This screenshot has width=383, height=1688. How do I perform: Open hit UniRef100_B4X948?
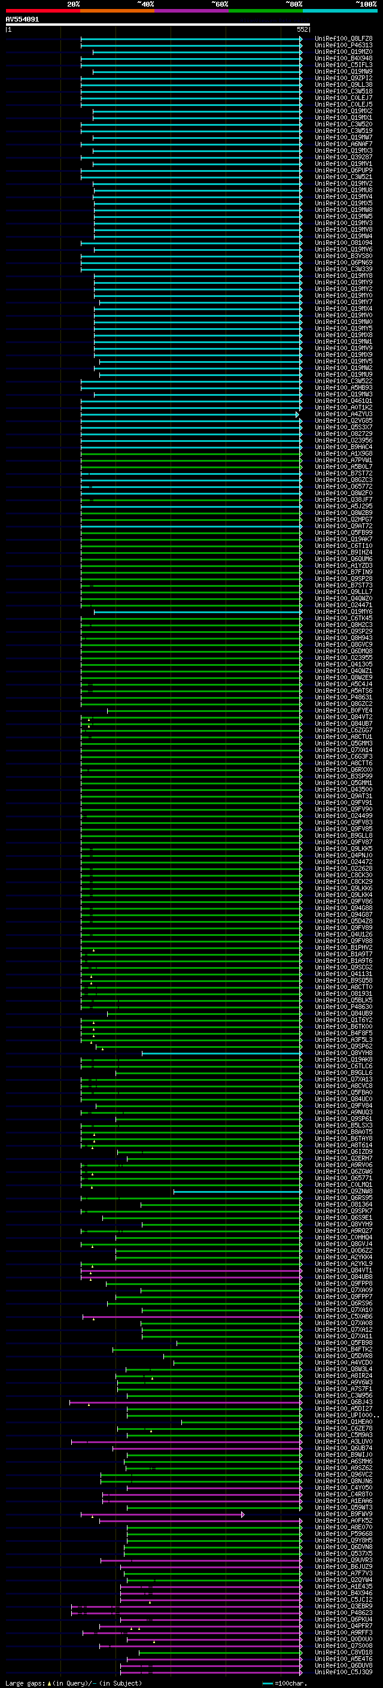344,58
